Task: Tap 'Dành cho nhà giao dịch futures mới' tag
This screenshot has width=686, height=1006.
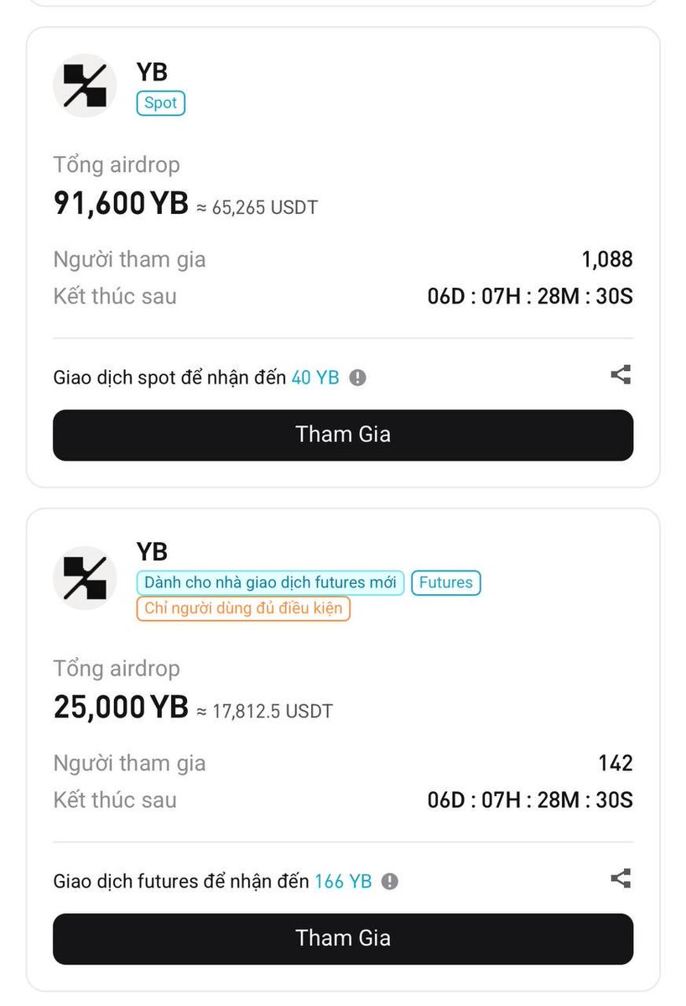Action: pyautogui.click(x=270, y=582)
